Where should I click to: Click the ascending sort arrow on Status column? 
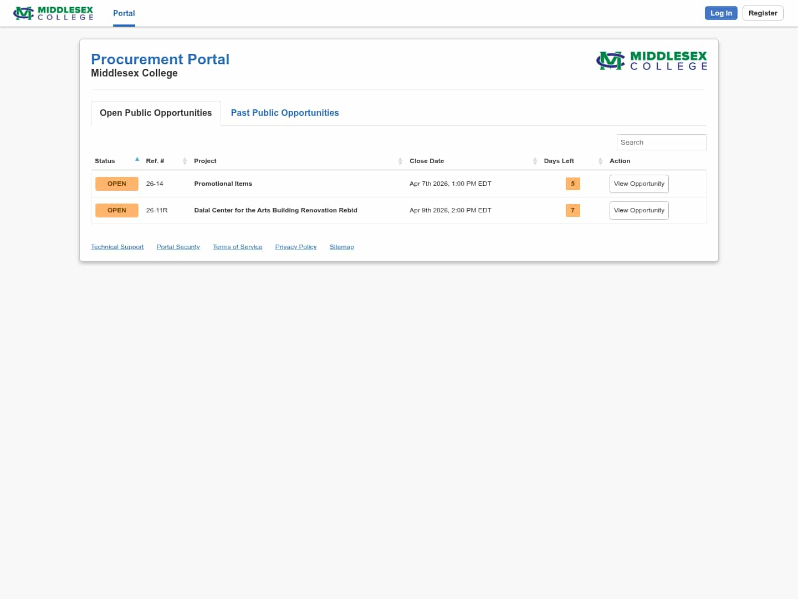coord(137,159)
